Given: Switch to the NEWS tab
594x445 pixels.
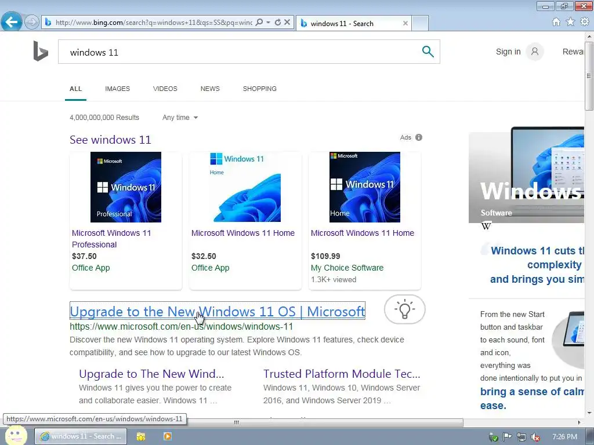Looking at the screenshot, I should [210, 89].
